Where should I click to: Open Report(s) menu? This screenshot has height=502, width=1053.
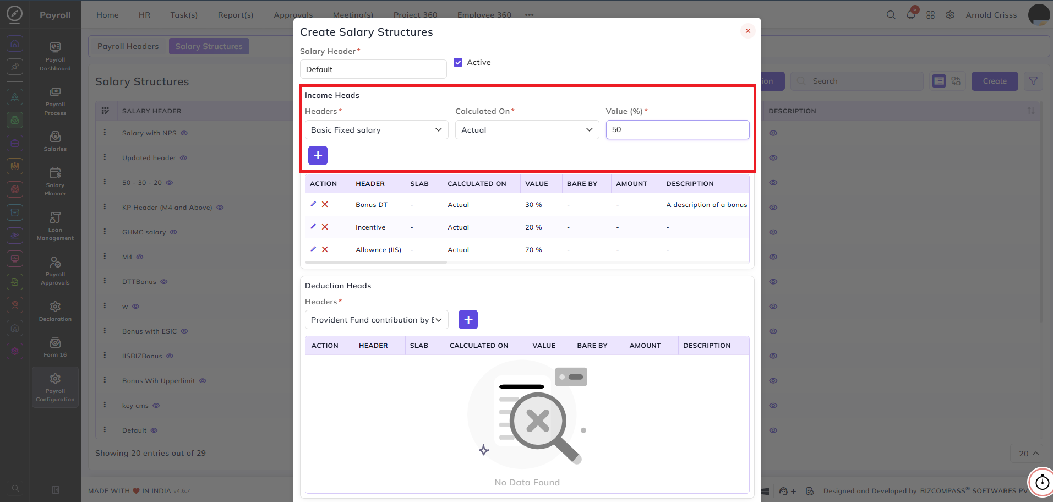coord(236,15)
